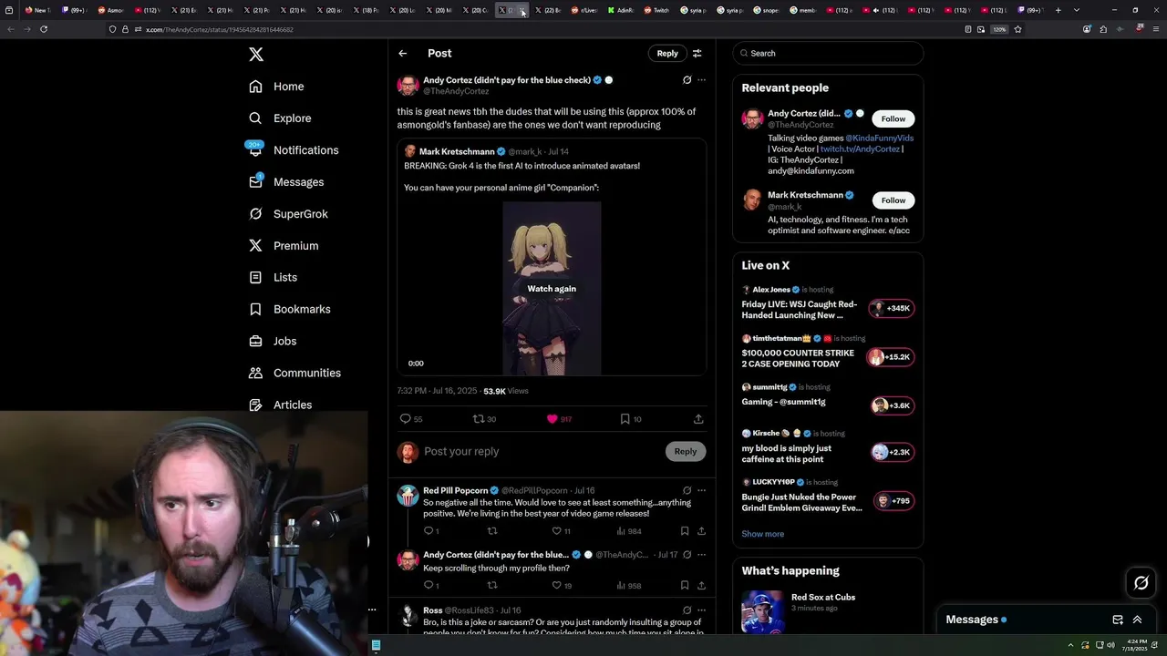Repost Red Pill Popcorn's reply
The height and width of the screenshot is (656, 1167).
pos(492,531)
